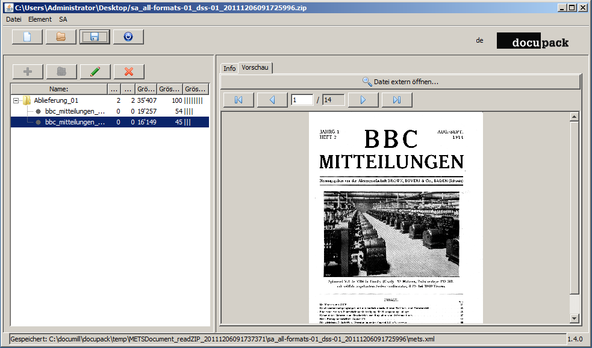Go to next preview page
The image size is (592, 348).
pyautogui.click(x=363, y=100)
